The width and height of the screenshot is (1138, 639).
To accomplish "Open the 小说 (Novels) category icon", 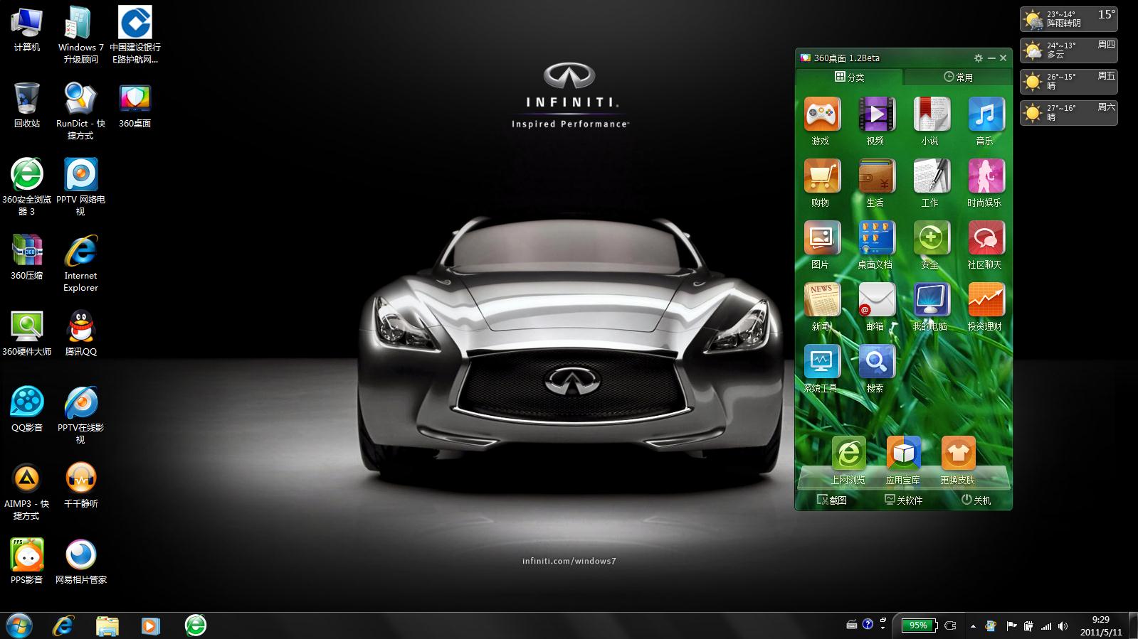I will click(931, 114).
